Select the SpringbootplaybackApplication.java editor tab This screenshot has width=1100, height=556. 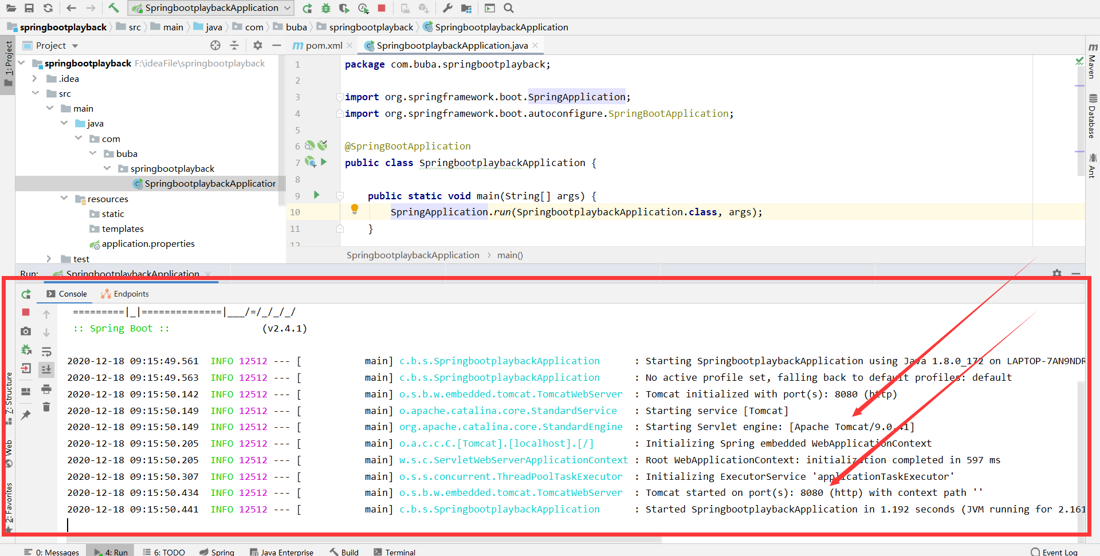pyautogui.click(x=451, y=45)
